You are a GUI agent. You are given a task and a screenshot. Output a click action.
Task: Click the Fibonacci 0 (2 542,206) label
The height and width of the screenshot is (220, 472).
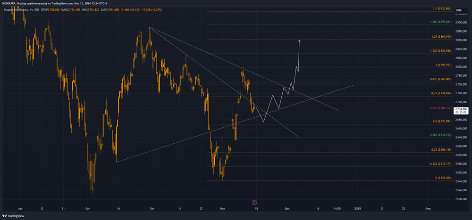click(x=443, y=178)
